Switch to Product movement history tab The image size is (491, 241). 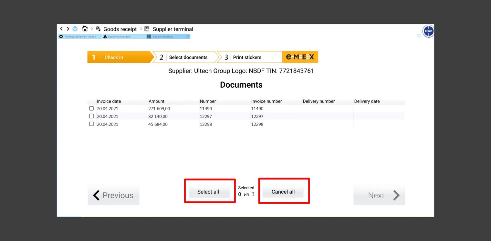pyautogui.click(x=80, y=37)
